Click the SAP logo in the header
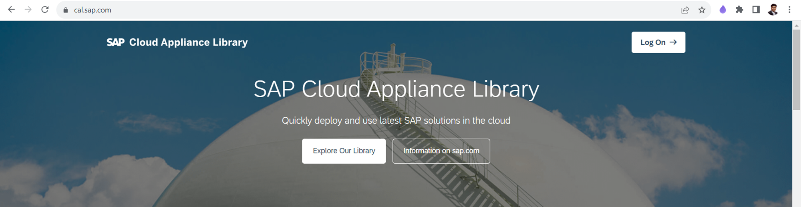 [x=115, y=42]
